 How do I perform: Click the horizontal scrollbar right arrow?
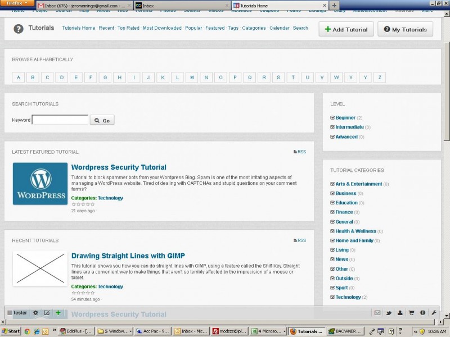point(442,322)
